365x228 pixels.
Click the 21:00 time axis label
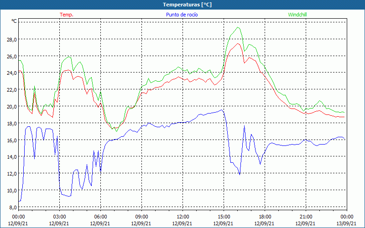click(x=306, y=217)
